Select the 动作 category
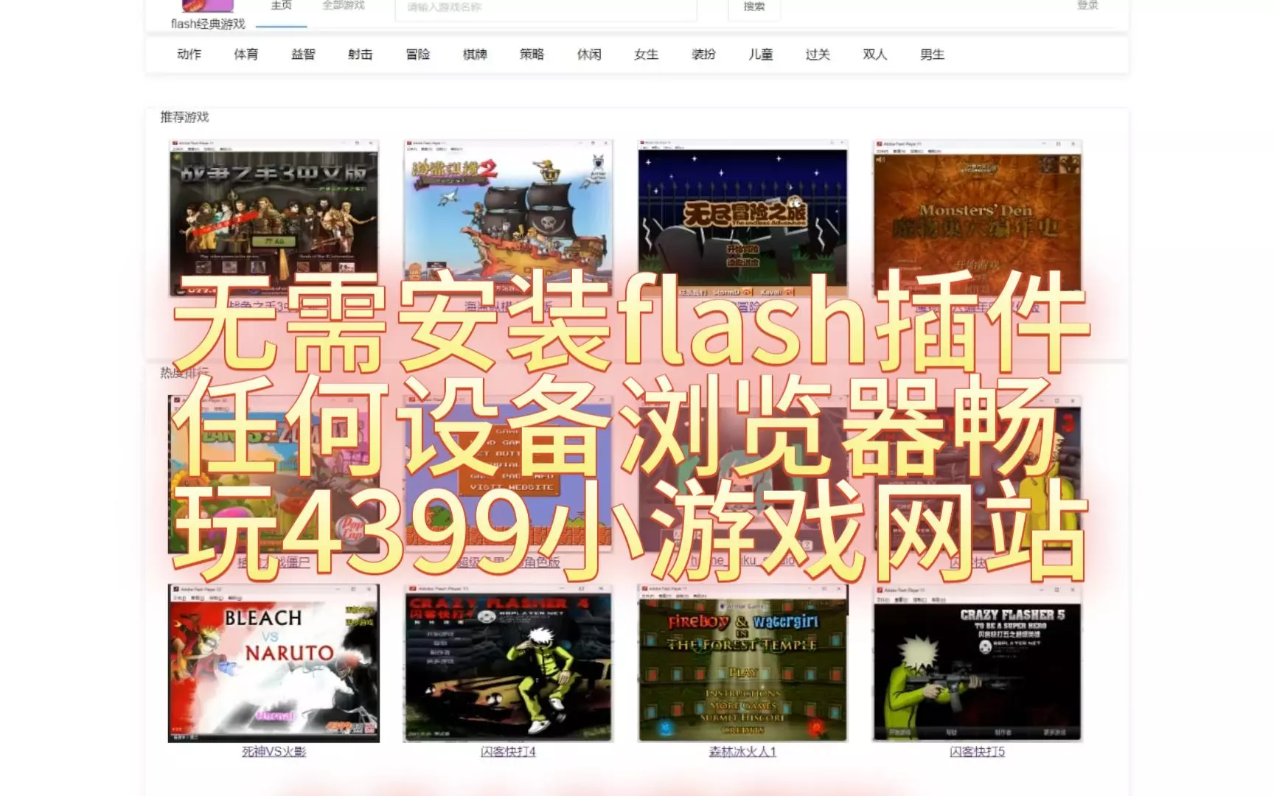 pos(189,54)
